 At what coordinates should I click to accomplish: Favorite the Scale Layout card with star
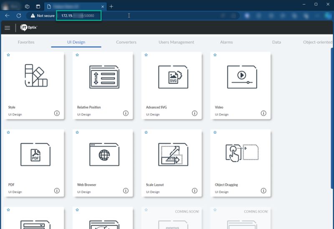click(146, 132)
